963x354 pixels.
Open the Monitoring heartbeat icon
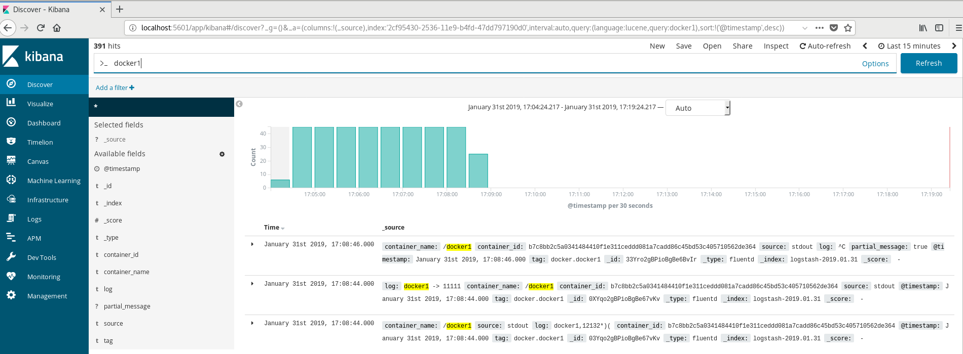pos(11,276)
